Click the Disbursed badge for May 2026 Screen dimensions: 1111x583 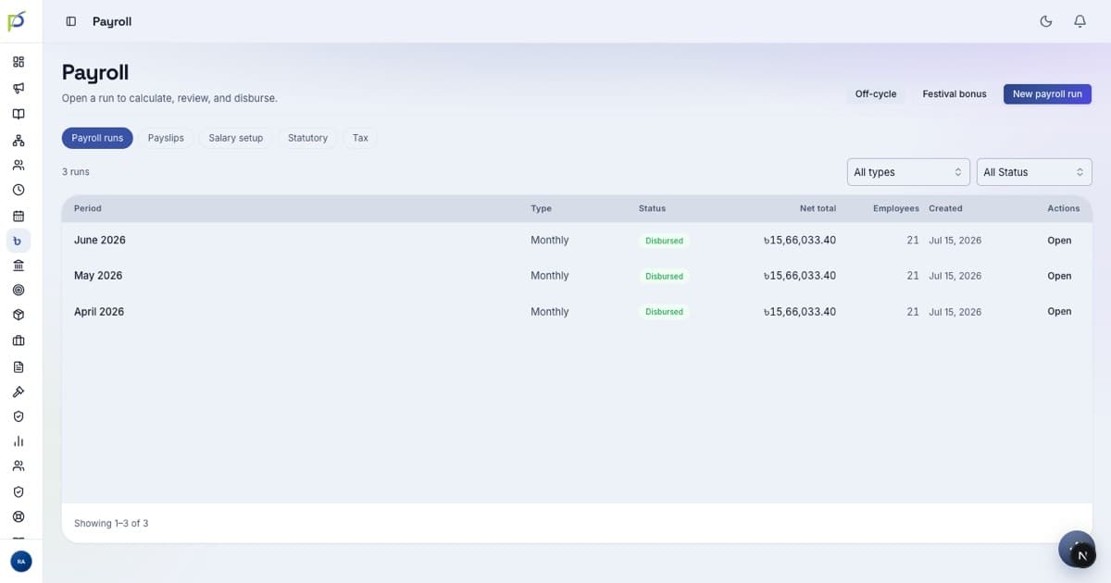click(x=664, y=276)
